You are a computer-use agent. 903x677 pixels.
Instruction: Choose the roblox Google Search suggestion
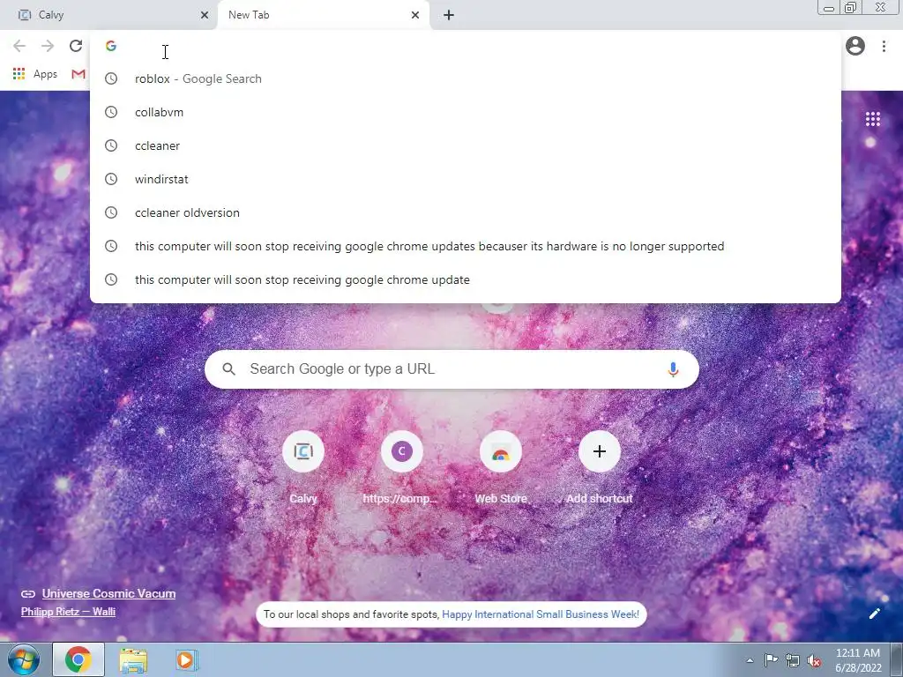[466, 78]
